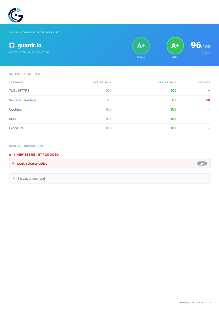Click the green 100 in Exposure row

coord(173,128)
